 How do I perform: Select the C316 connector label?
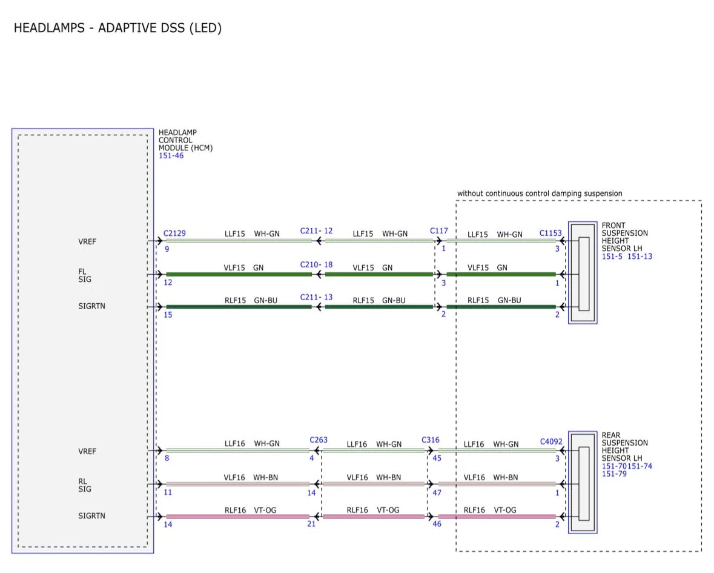pyautogui.click(x=431, y=440)
